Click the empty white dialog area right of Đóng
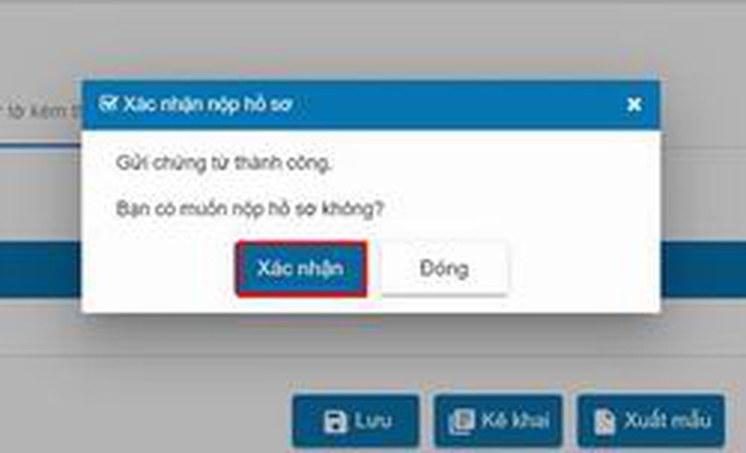 (x=585, y=269)
